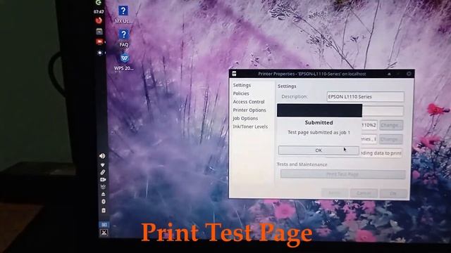Select Policies in the sidebar list

tap(241, 93)
